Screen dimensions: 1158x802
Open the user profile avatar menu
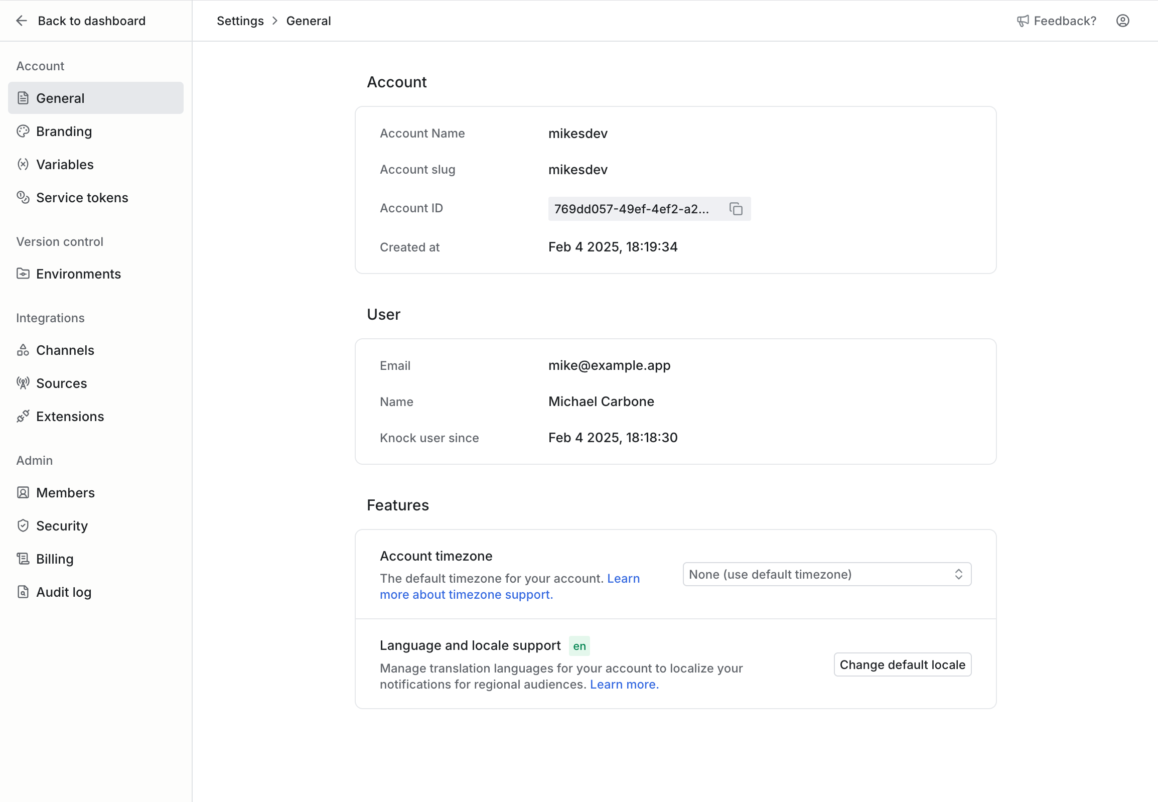click(x=1122, y=21)
